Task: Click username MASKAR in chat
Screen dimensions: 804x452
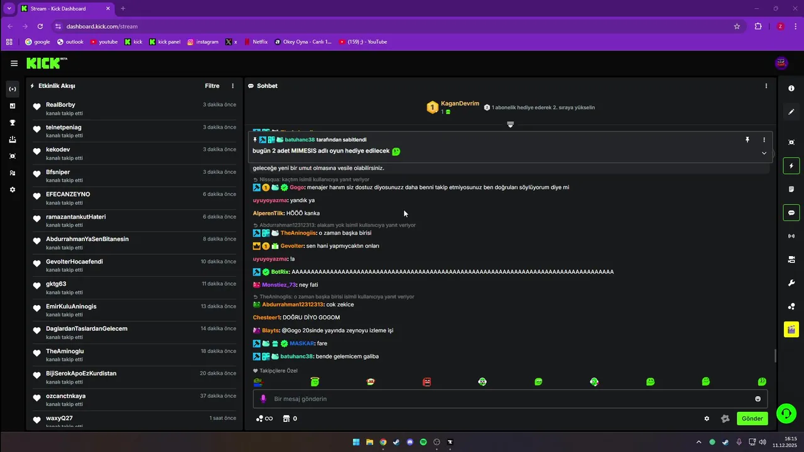Action: tap(301, 343)
